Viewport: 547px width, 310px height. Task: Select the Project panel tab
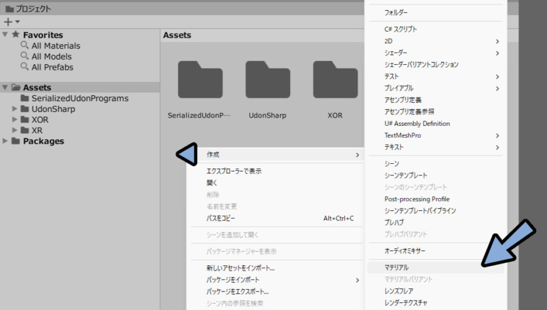click(28, 9)
